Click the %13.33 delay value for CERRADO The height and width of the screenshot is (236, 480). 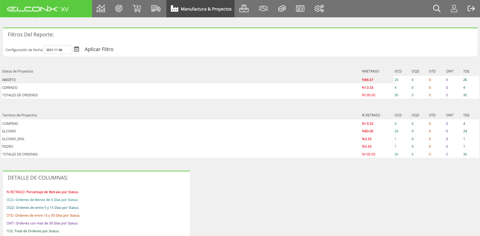pos(367,87)
